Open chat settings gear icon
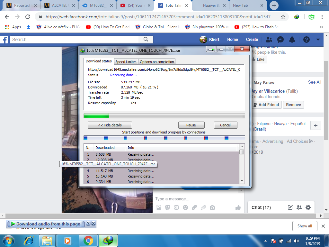This screenshot has width=329, height=247. click(x=308, y=207)
